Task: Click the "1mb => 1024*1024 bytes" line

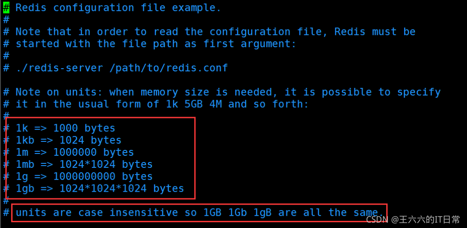Action: (84, 164)
